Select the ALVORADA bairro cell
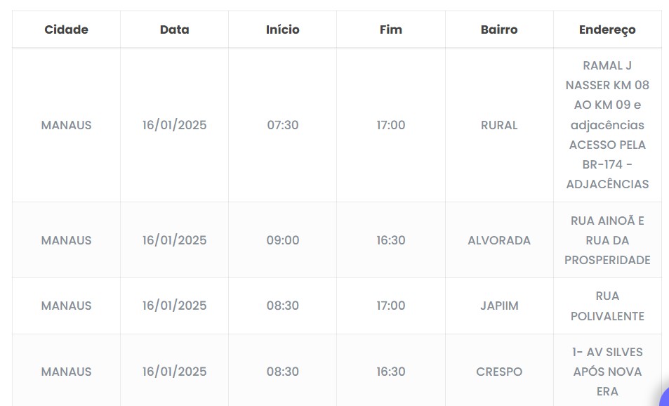The width and height of the screenshot is (669, 406). click(499, 240)
